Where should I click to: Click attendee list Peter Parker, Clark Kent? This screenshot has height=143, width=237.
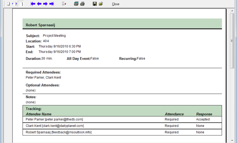[x=43, y=78]
